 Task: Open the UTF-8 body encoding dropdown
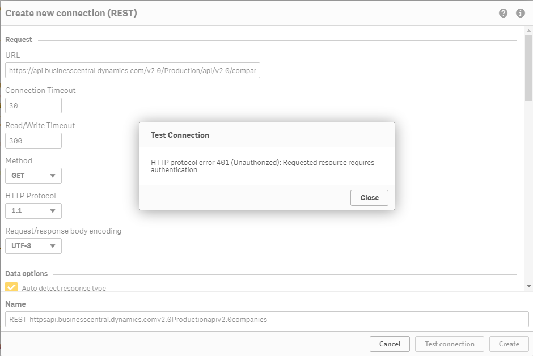[x=33, y=246]
